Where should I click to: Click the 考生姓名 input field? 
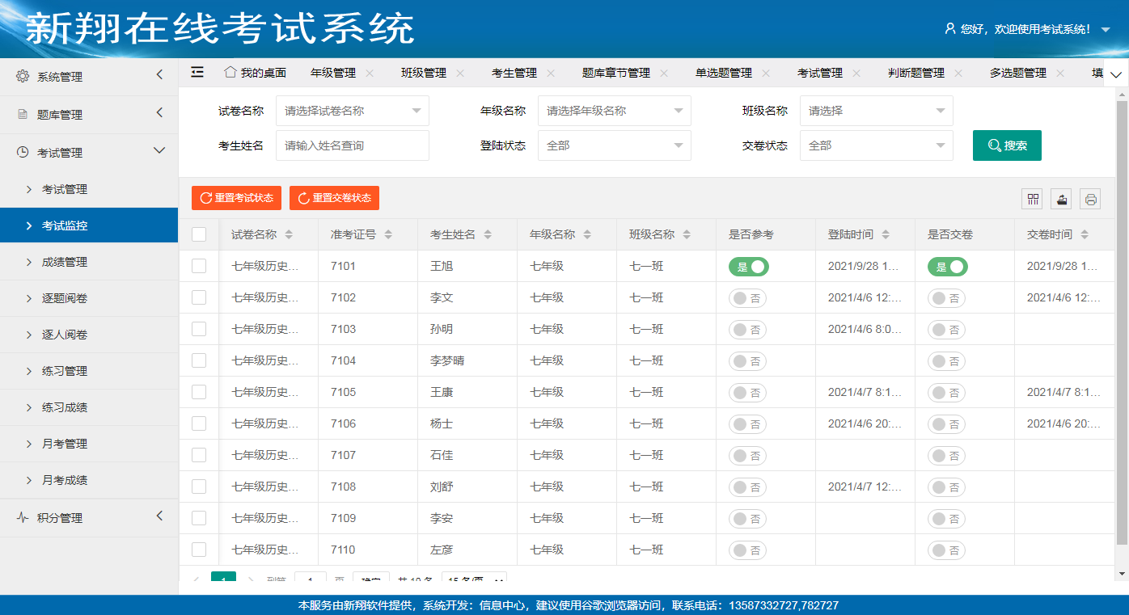tap(353, 145)
